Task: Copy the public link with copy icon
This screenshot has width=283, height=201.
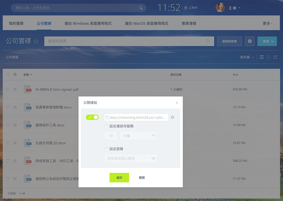Action: (107, 117)
